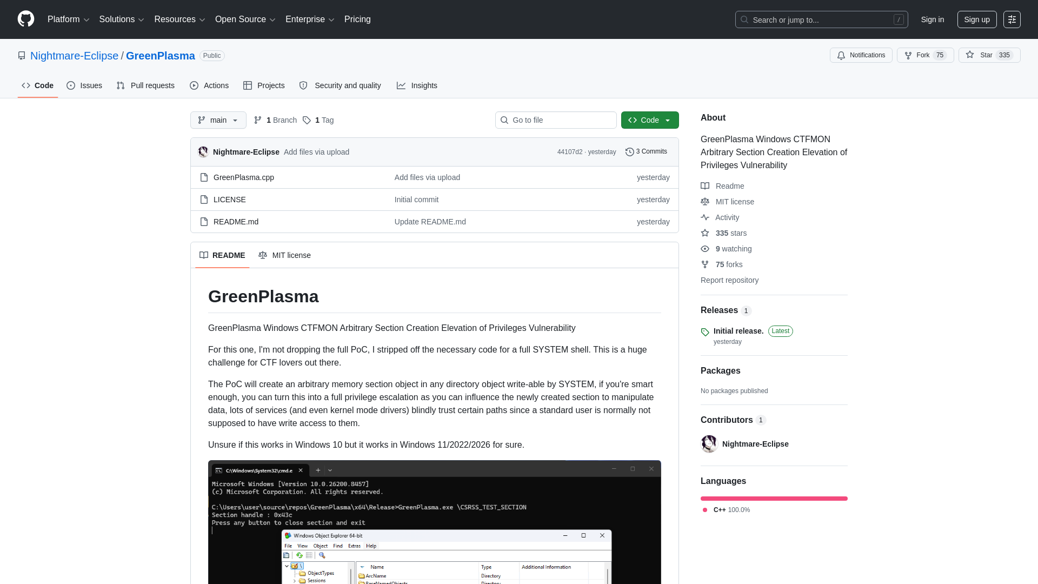Open the README screenshot image
The image size is (1038, 584).
(x=435, y=522)
